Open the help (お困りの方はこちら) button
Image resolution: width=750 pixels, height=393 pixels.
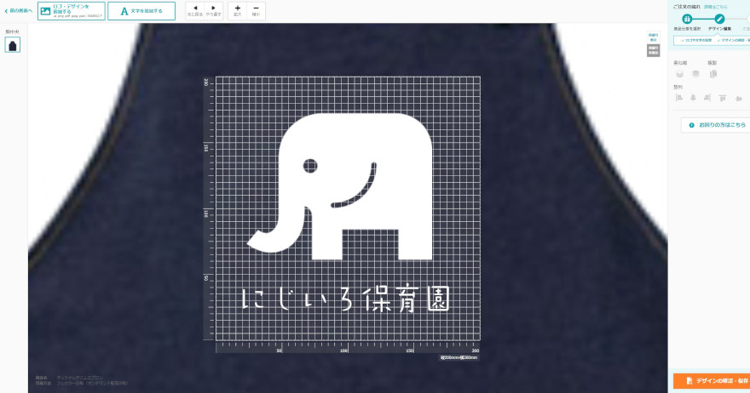click(716, 125)
